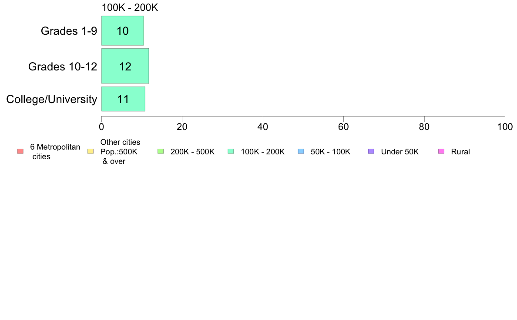This screenshot has width=517, height=320.
Task: Select the Under 50K legend label text
Action: point(399,152)
